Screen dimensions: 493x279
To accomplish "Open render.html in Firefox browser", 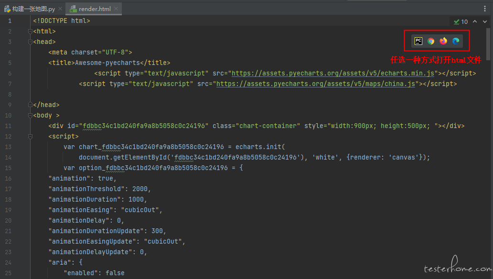I will click(x=443, y=41).
